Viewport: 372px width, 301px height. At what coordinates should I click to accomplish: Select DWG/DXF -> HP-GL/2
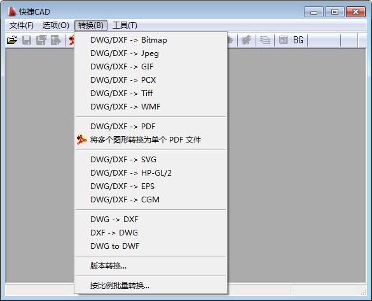tap(151, 173)
